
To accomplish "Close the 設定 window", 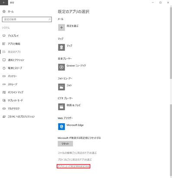I will [168, 3].
